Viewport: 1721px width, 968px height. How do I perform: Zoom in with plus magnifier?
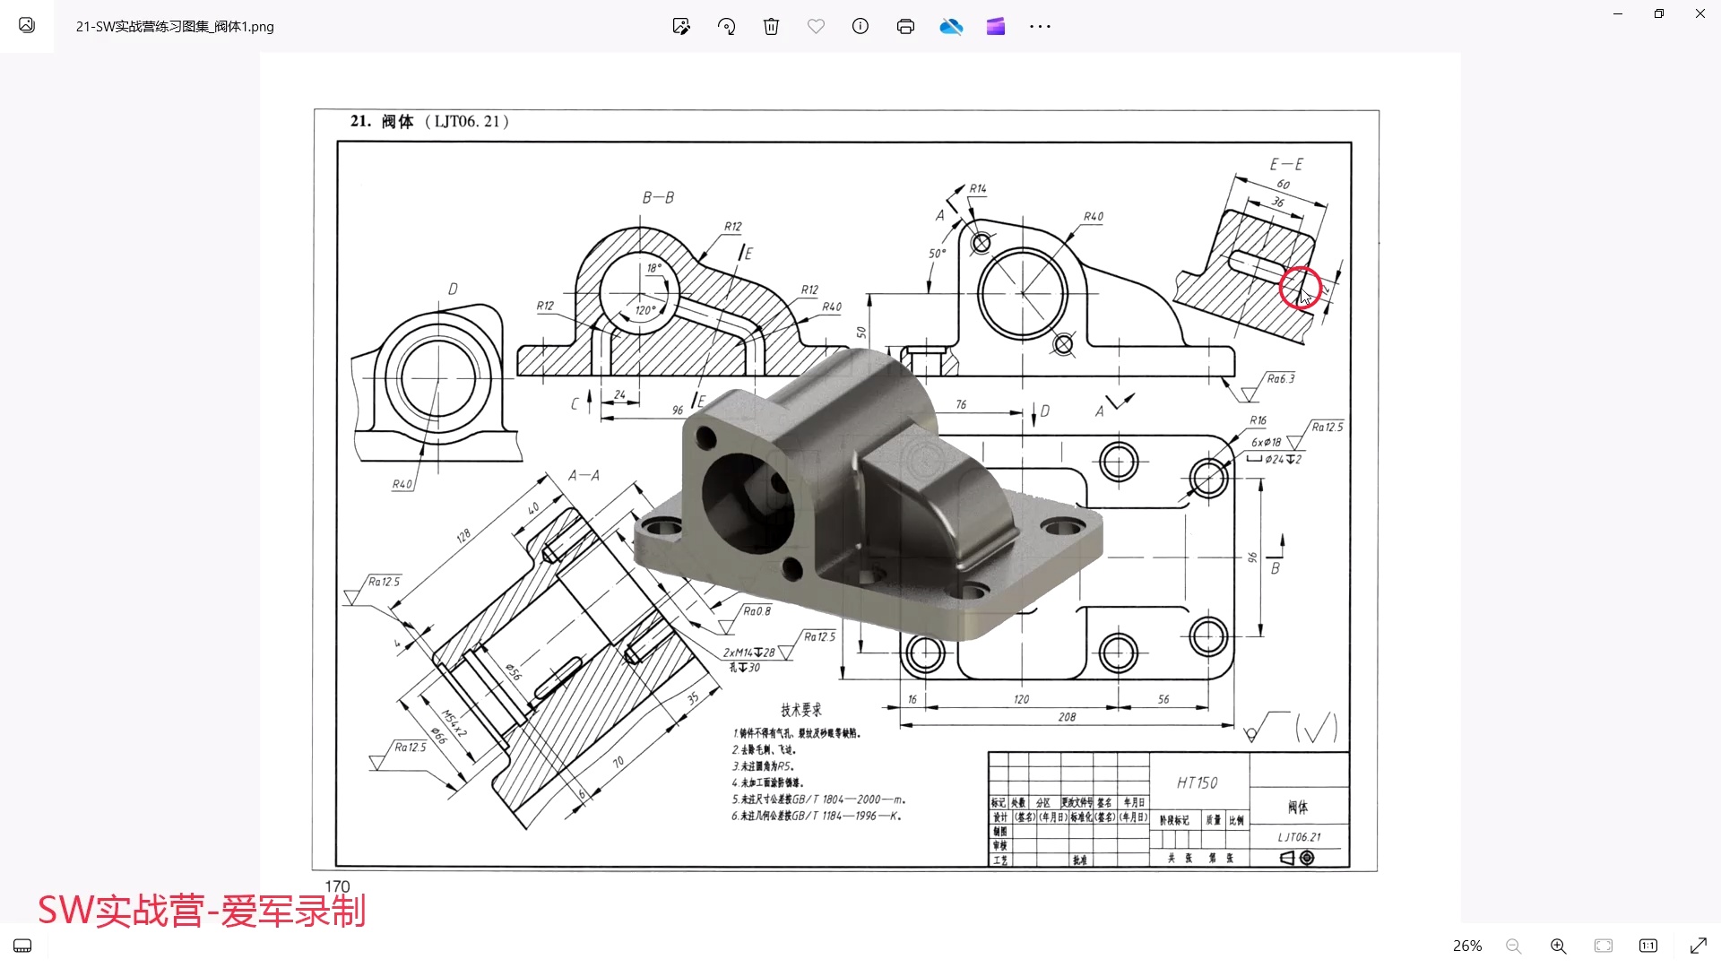click(1559, 946)
